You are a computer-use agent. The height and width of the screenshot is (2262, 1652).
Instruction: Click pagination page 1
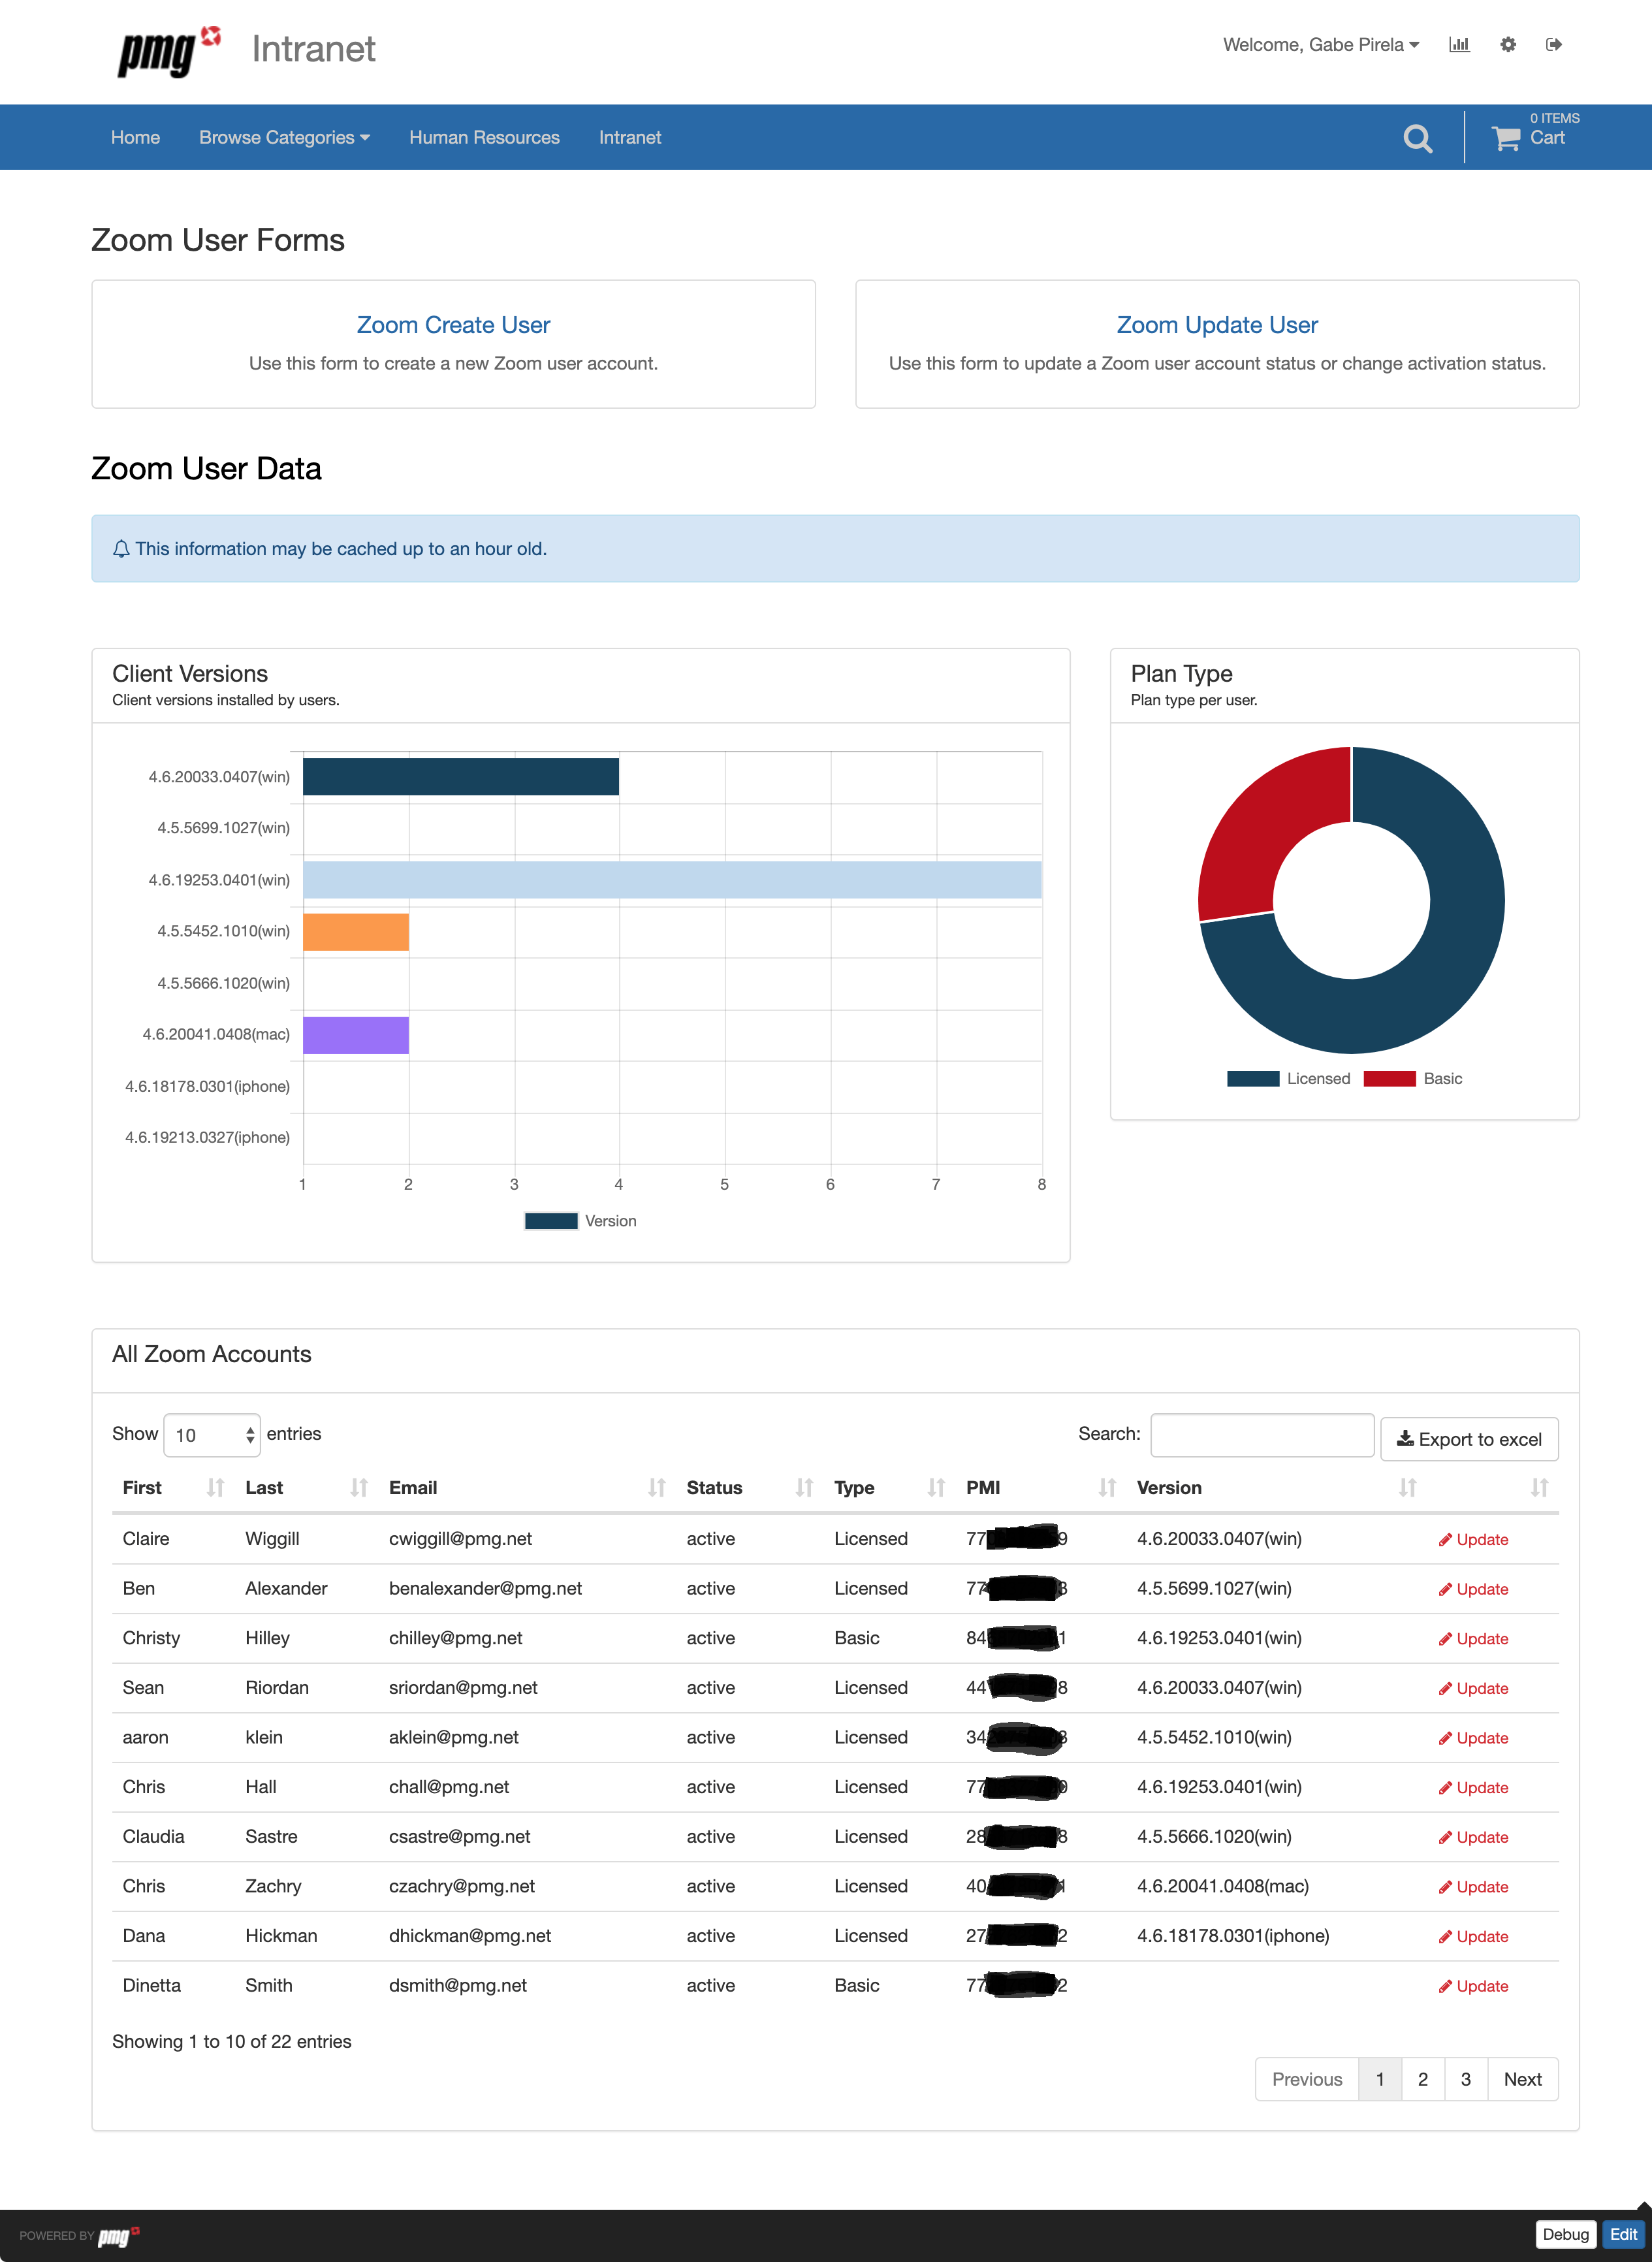tap(1380, 2079)
